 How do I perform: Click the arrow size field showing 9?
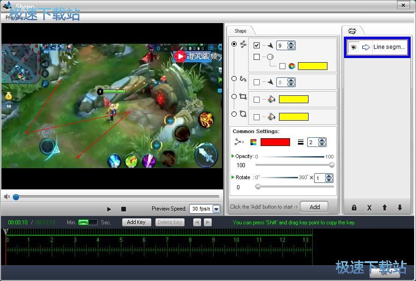[x=282, y=45]
